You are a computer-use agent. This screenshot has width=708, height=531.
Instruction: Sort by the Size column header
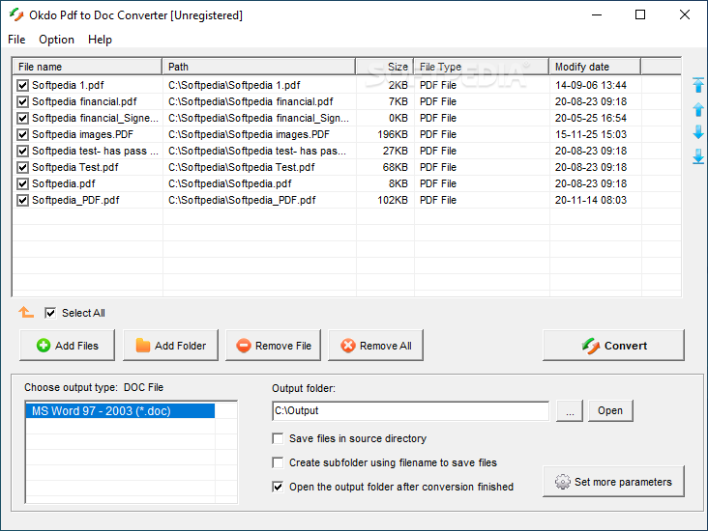(385, 67)
